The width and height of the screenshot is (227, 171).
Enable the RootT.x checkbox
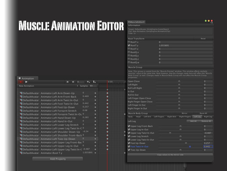coord(129,42)
